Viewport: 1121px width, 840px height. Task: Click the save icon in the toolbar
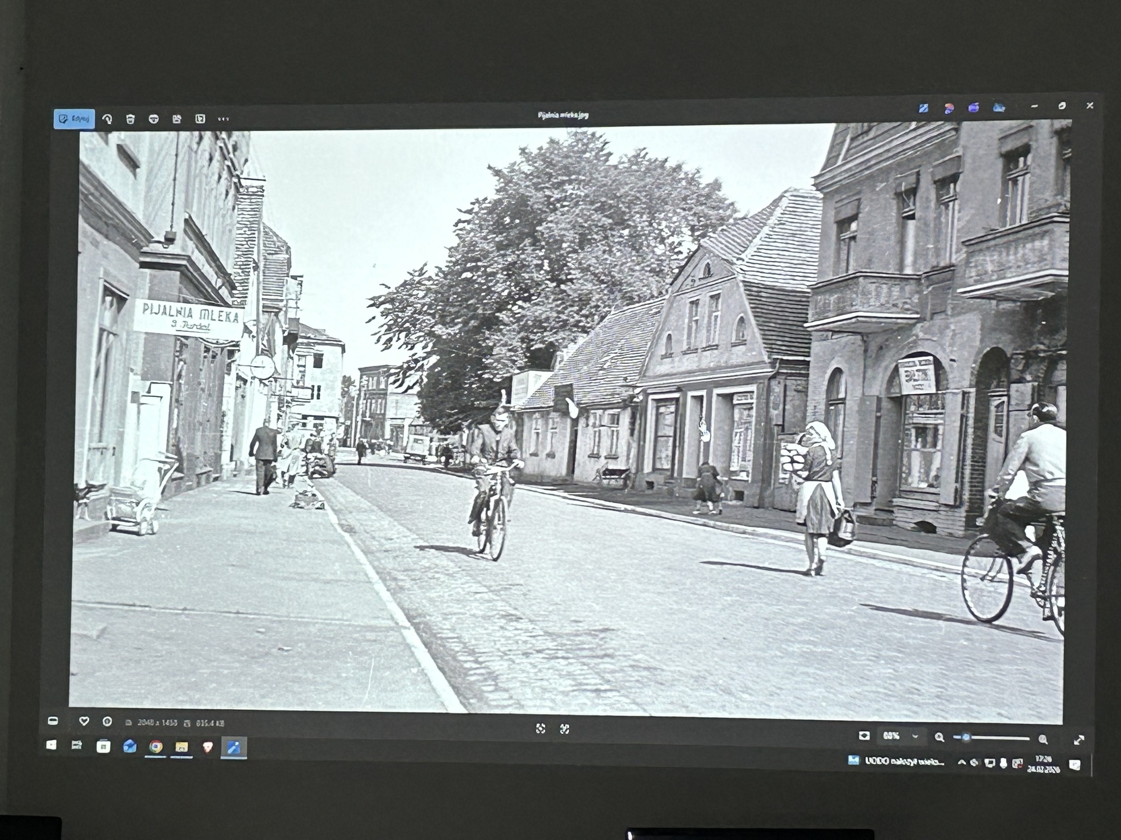pyautogui.click(x=177, y=119)
